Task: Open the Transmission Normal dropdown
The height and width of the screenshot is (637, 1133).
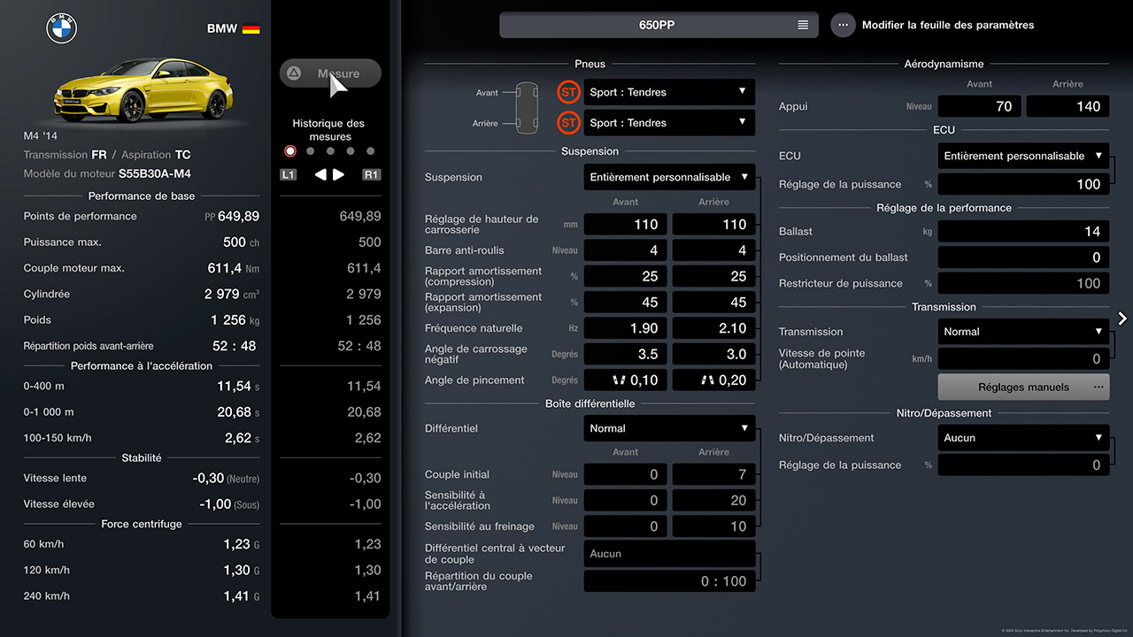Action: pyautogui.click(x=1023, y=332)
